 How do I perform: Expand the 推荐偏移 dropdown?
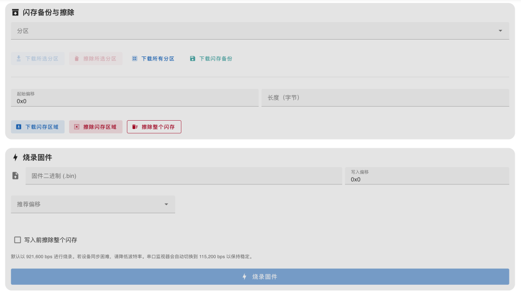click(x=93, y=204)
